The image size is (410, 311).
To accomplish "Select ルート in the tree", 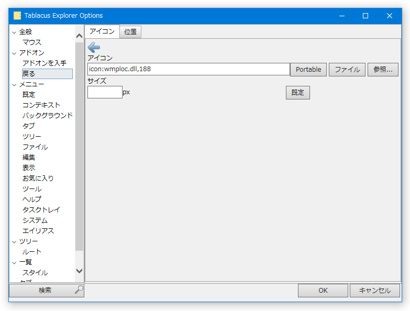I will click(32, 252).
